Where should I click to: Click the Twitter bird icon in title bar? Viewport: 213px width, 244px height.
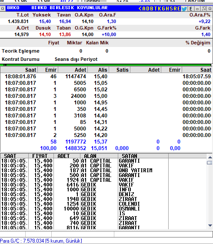(184, 8)
